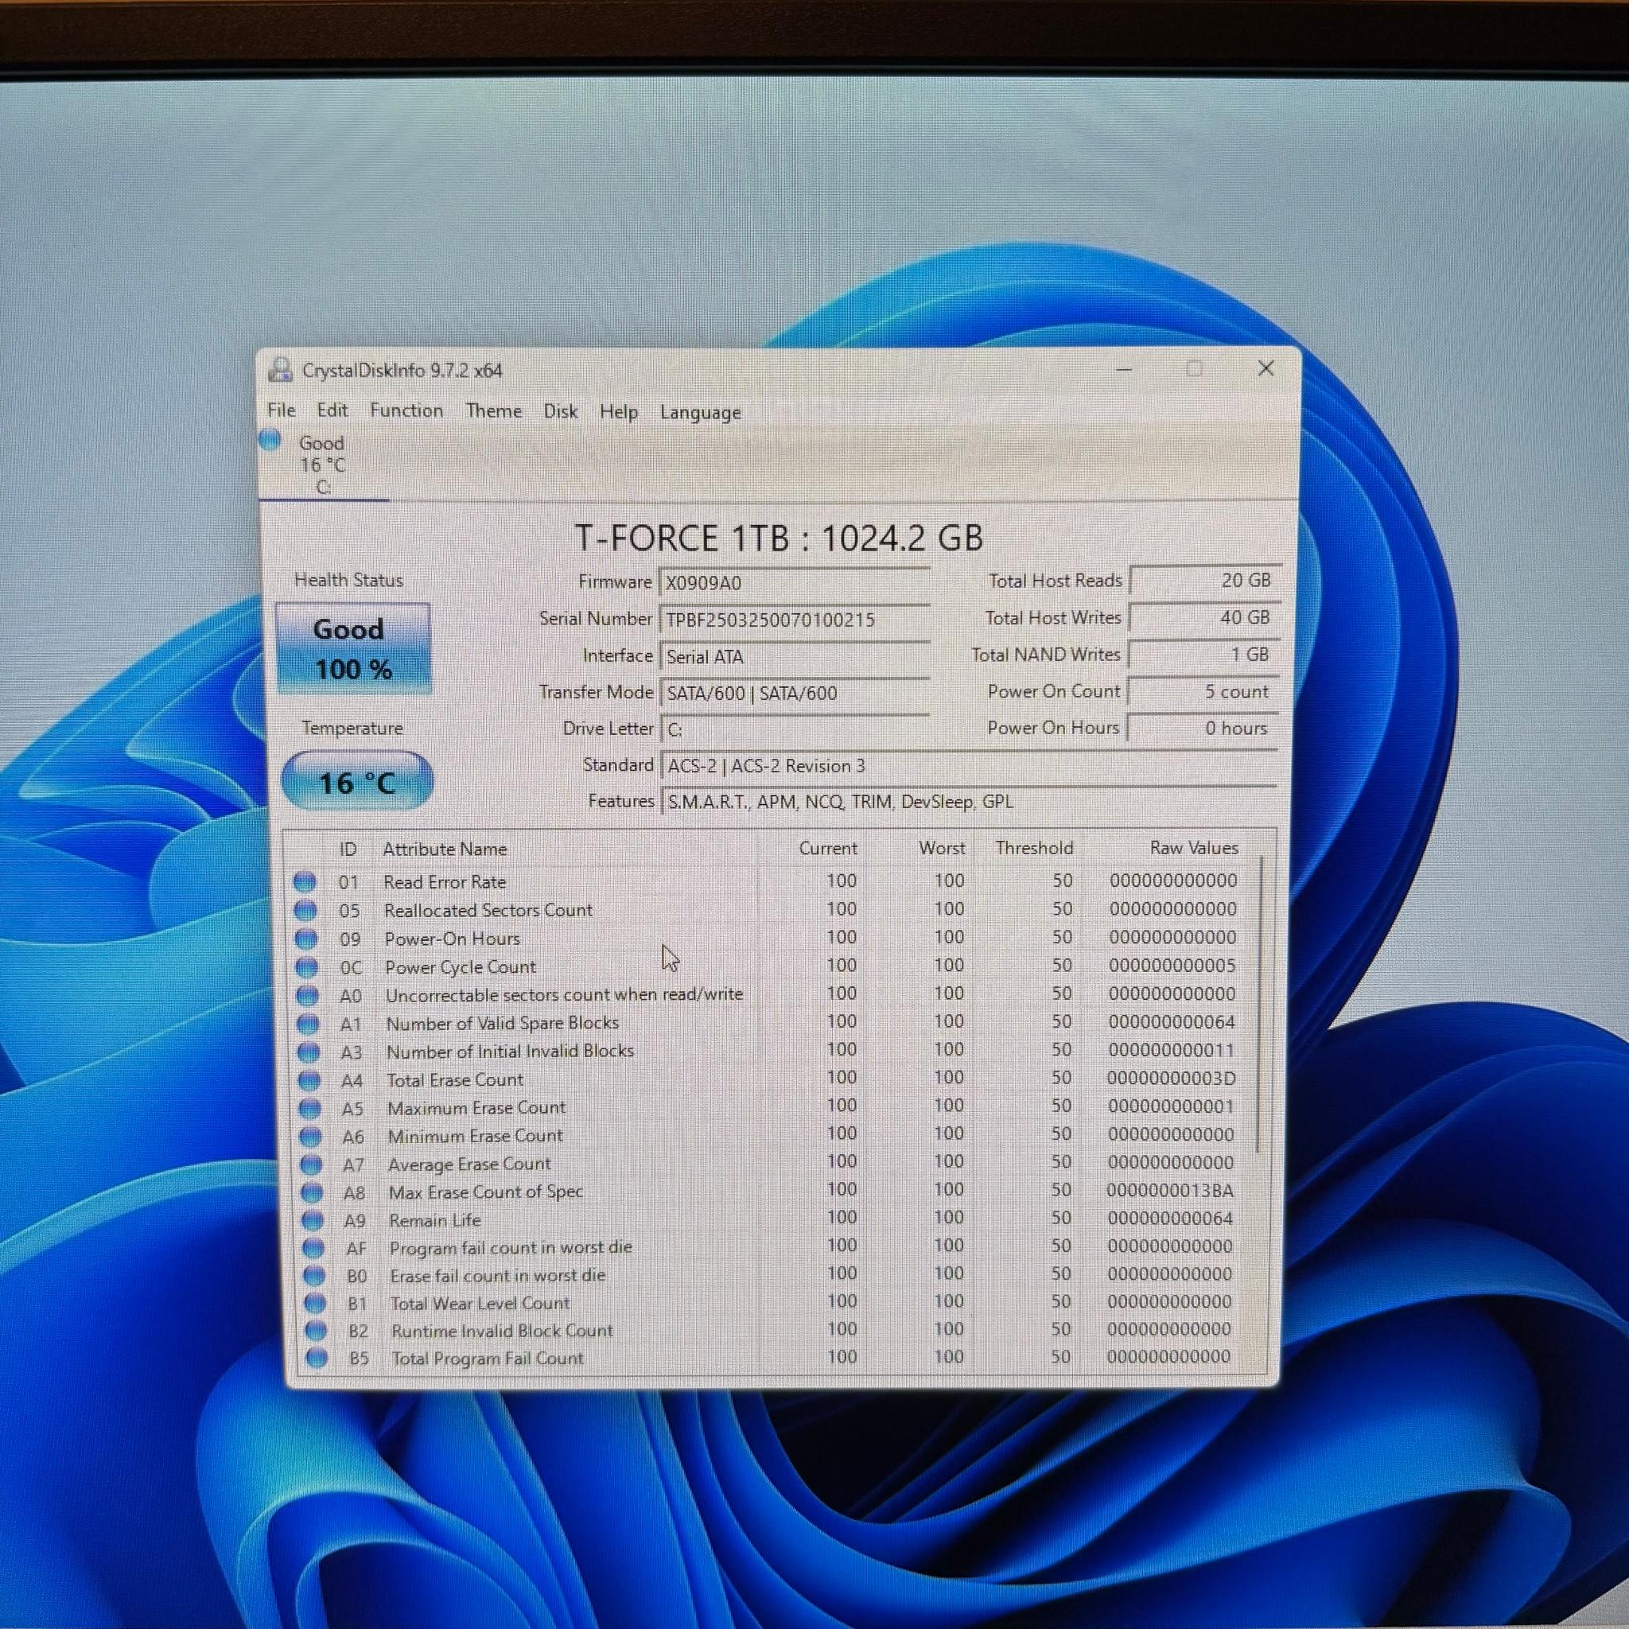Image resolution: width=1629 pixels, height=1629 pixels.
Task: Click the Total Host Reads value 20 GB
Action: click(1206, 580)
